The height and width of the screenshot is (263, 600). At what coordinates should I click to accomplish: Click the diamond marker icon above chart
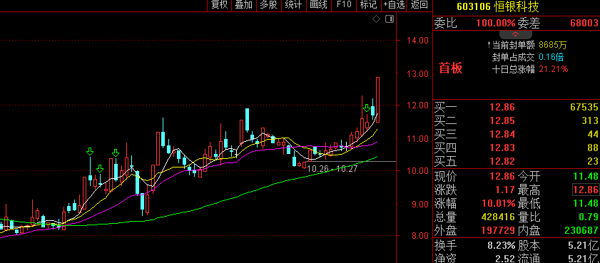tap(376, 19)
